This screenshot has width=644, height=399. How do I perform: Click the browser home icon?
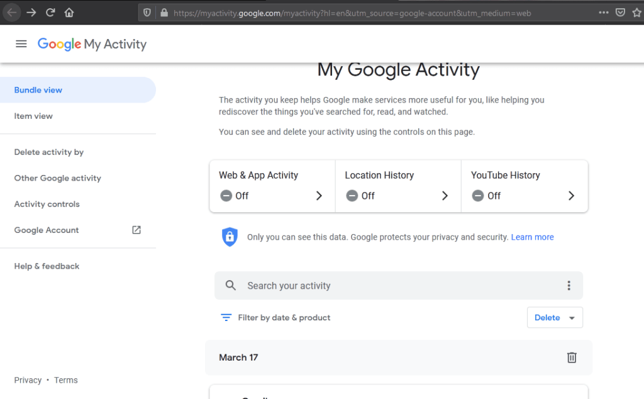pos(69,13)
